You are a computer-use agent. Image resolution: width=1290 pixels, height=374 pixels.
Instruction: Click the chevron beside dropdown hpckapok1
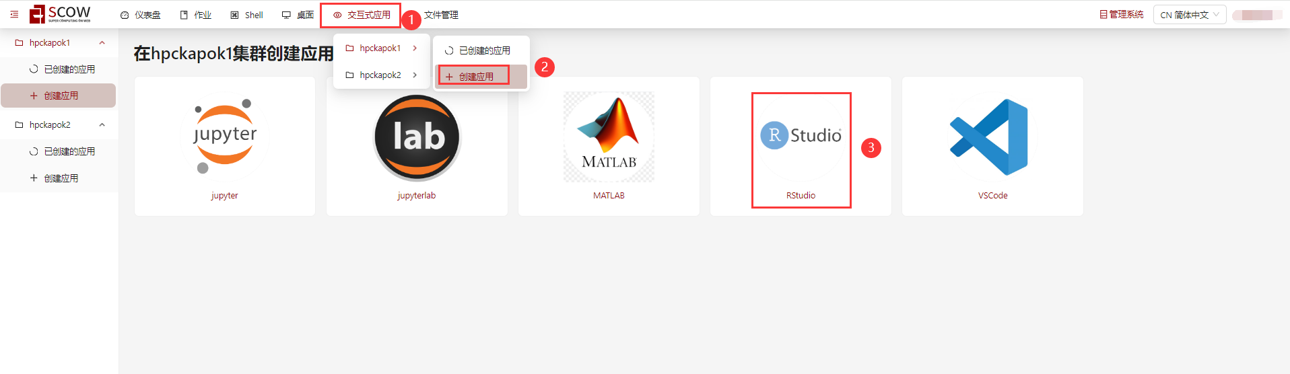tap(415, 48)
